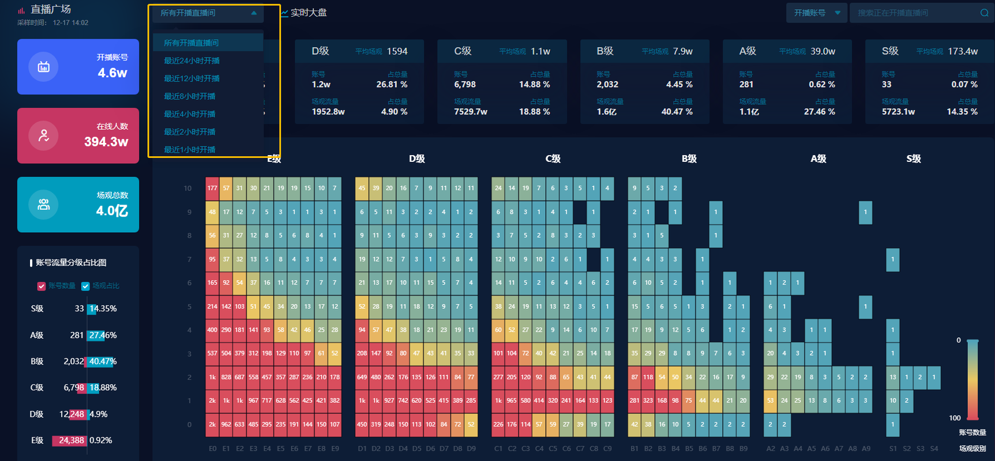
Task: Click the B级 summary card
Action: tap(644, 81)
